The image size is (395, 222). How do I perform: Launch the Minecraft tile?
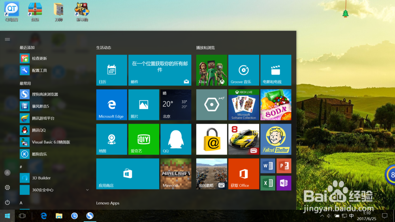click(x=176, y=174)
